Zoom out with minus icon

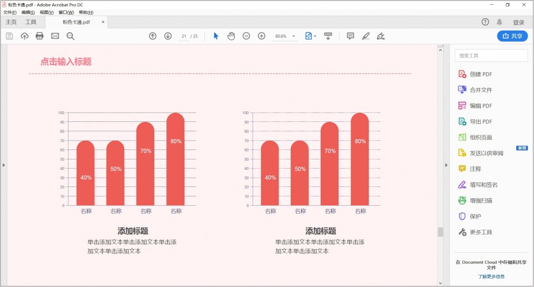click(246, 36)
